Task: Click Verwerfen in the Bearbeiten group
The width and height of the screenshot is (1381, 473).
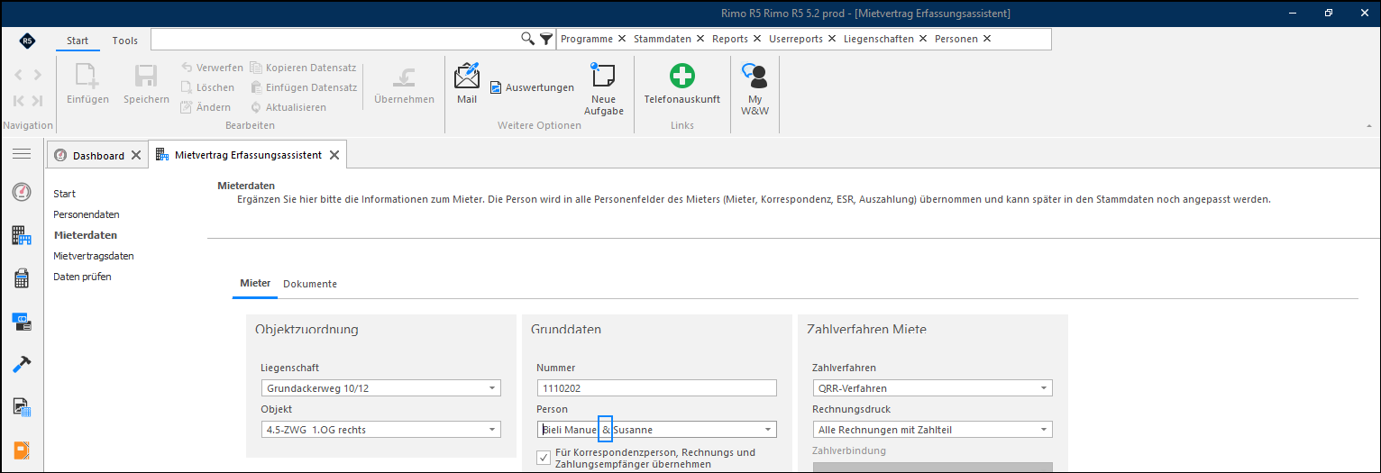Action: [212, 68]
